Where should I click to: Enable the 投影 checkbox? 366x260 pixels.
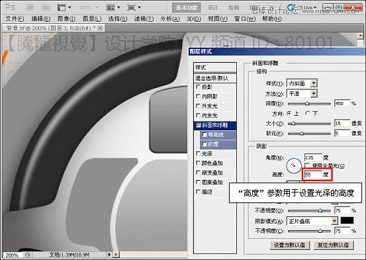(198, 87)
